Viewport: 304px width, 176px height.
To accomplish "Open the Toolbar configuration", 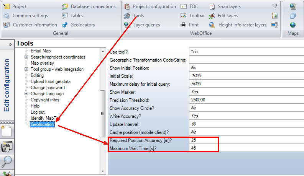I will point(192,16).
